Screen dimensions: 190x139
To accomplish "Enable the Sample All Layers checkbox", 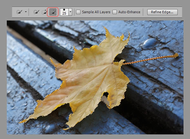I will pos(78,12).
